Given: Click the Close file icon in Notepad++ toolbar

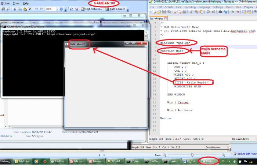Looking at the screenshot, I should 174,12.
